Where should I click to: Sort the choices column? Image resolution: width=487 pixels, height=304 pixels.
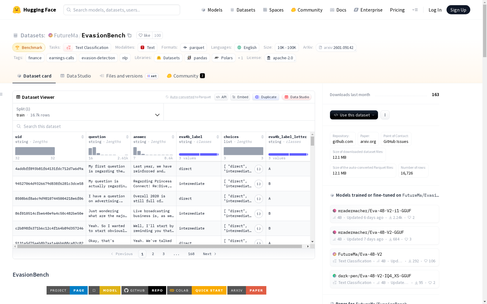(262, 137)
